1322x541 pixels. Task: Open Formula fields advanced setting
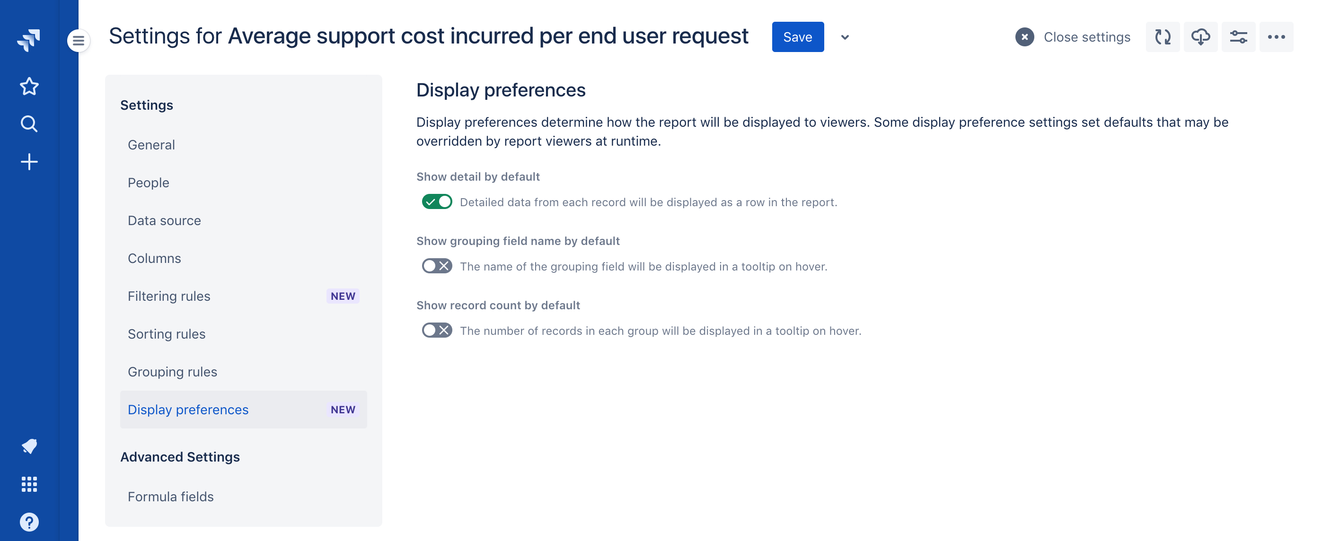(x=243, y=497)
